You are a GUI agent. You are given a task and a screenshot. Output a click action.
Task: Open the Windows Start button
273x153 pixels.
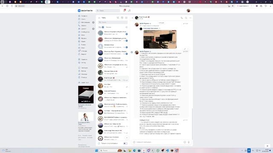coord(96,150)
